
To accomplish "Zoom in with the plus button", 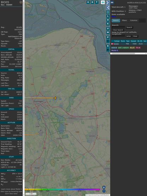I will click(x=104, y=187).
